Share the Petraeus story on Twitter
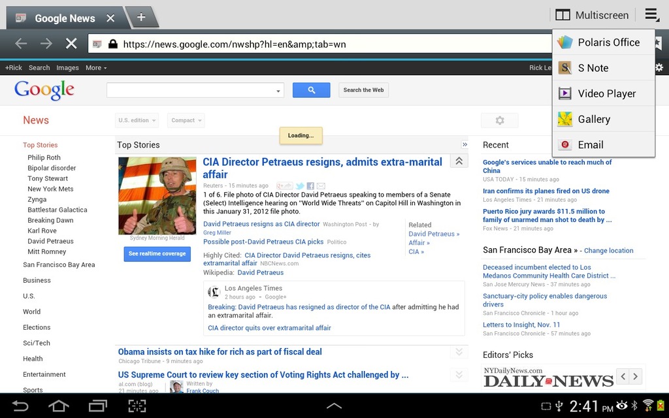The image size is (669, 418). [x=300, y=186]
